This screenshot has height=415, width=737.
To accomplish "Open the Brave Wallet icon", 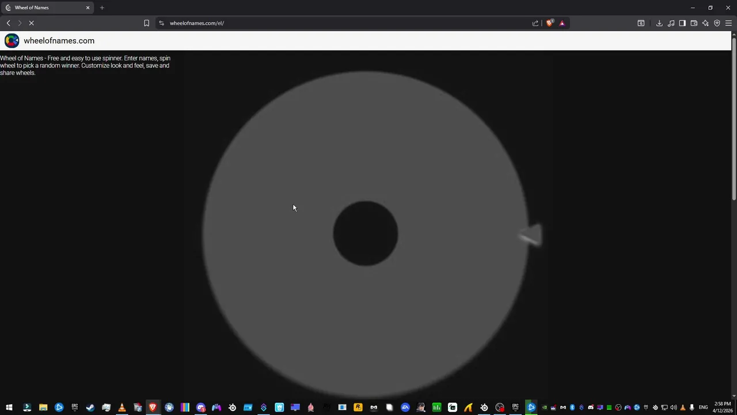I will 694,23.
